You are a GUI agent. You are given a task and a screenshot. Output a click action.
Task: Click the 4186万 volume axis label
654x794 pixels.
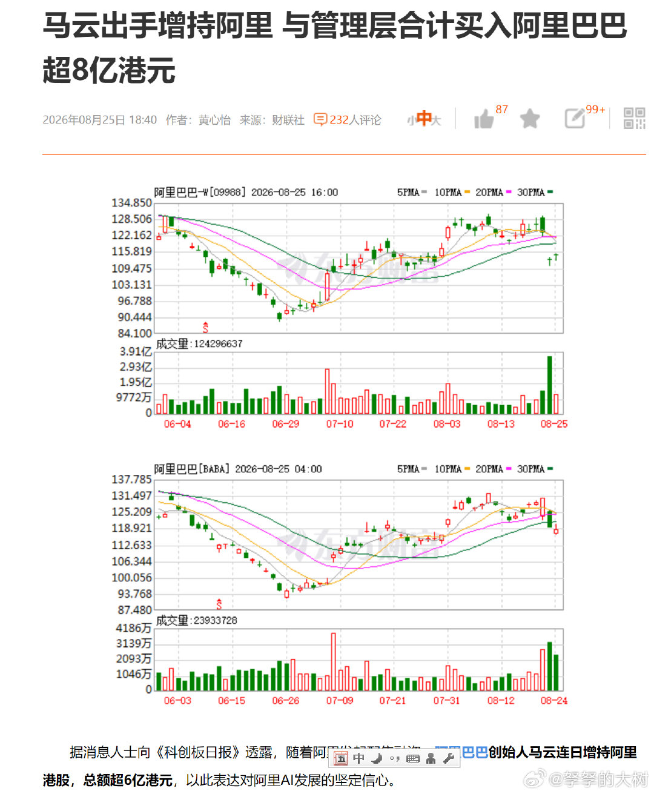tap(134, 629)
